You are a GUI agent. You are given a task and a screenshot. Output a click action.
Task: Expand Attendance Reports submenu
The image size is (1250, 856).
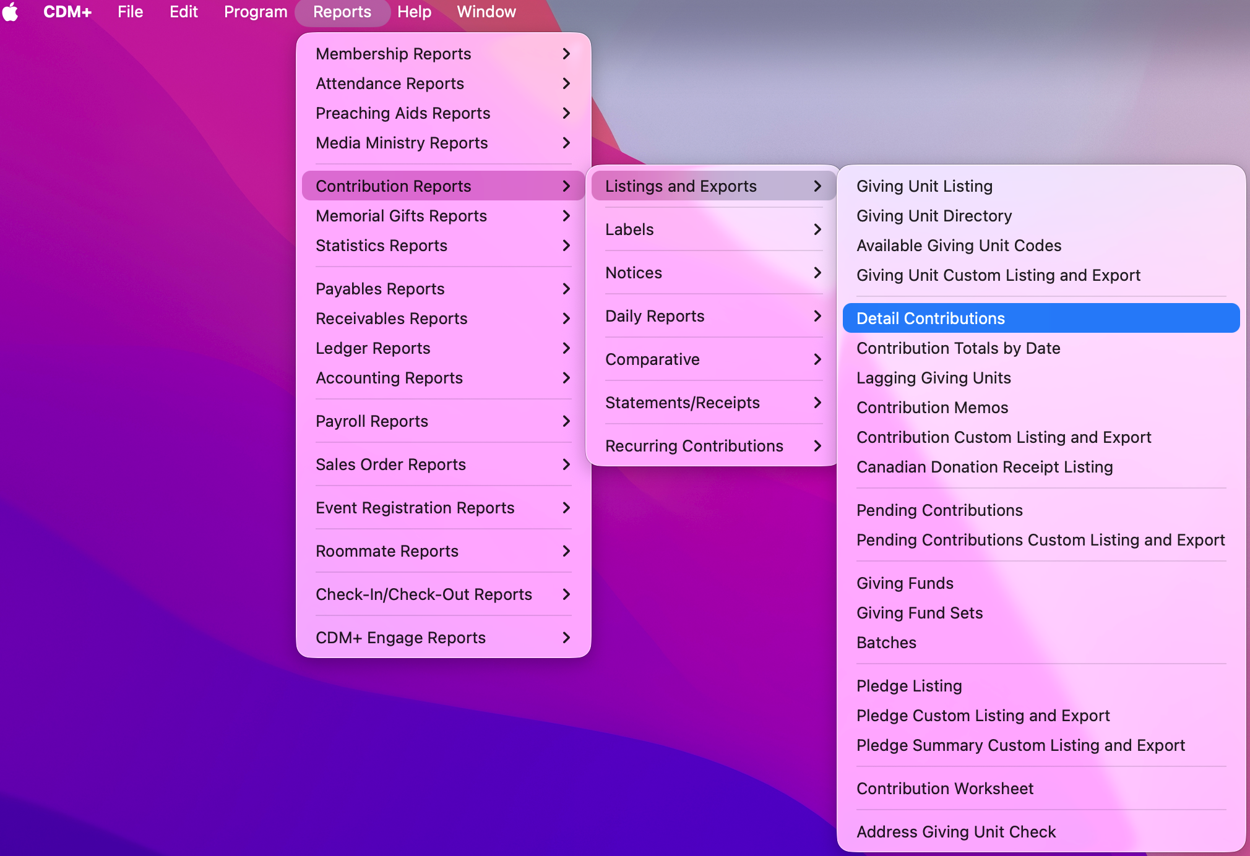point(443,83)
